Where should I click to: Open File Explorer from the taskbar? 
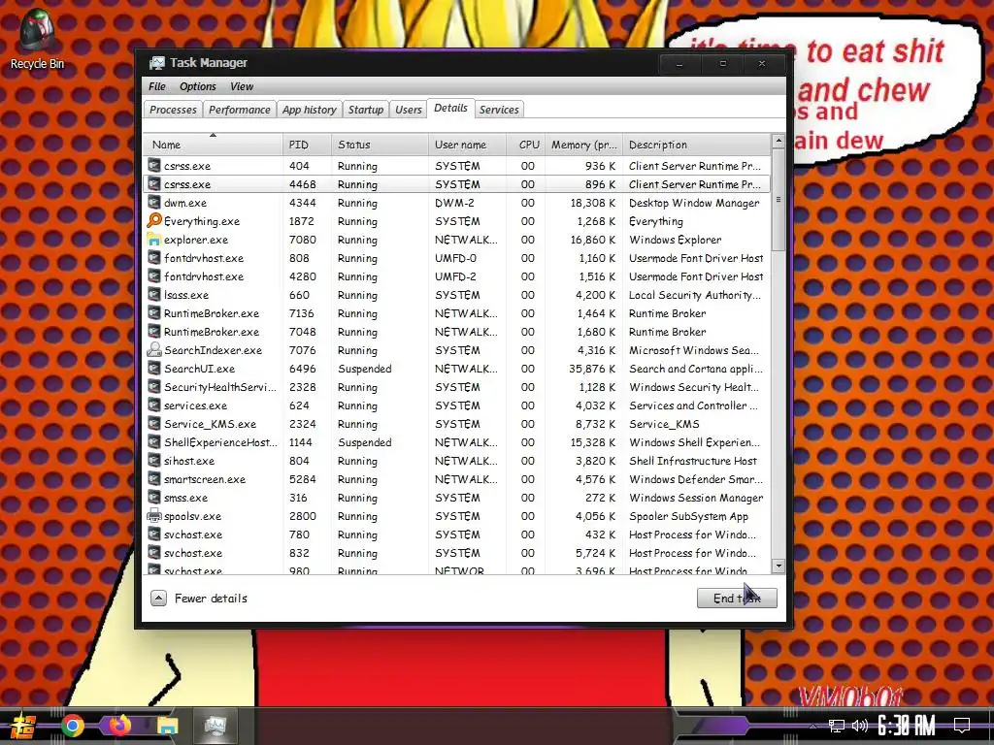coord(167,726)
